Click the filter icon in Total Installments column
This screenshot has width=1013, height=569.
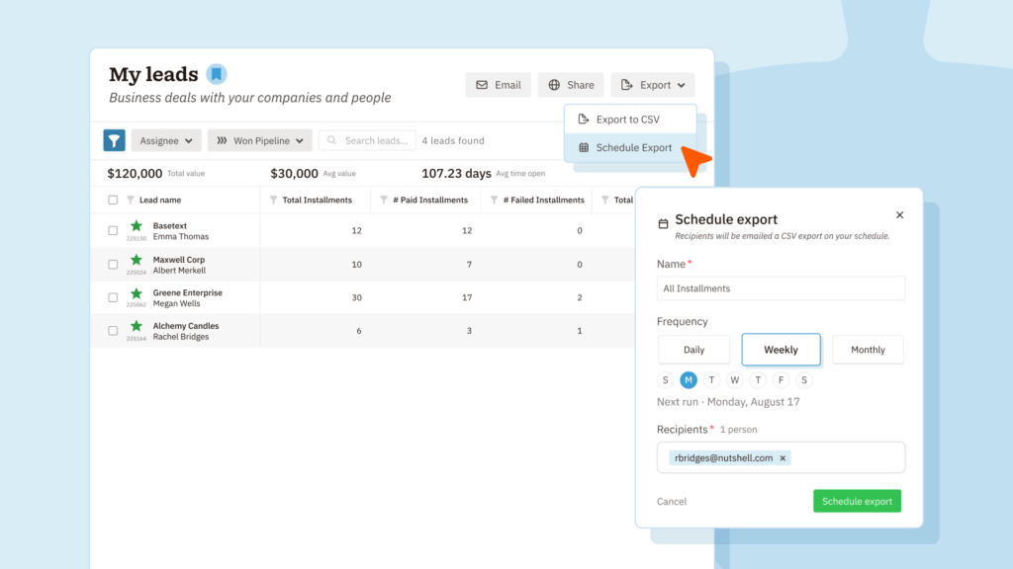coord(273,200)
